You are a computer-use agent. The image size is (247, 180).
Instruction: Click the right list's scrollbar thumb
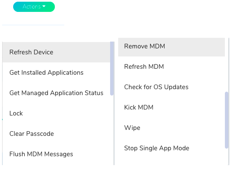[x=227, y=120]
